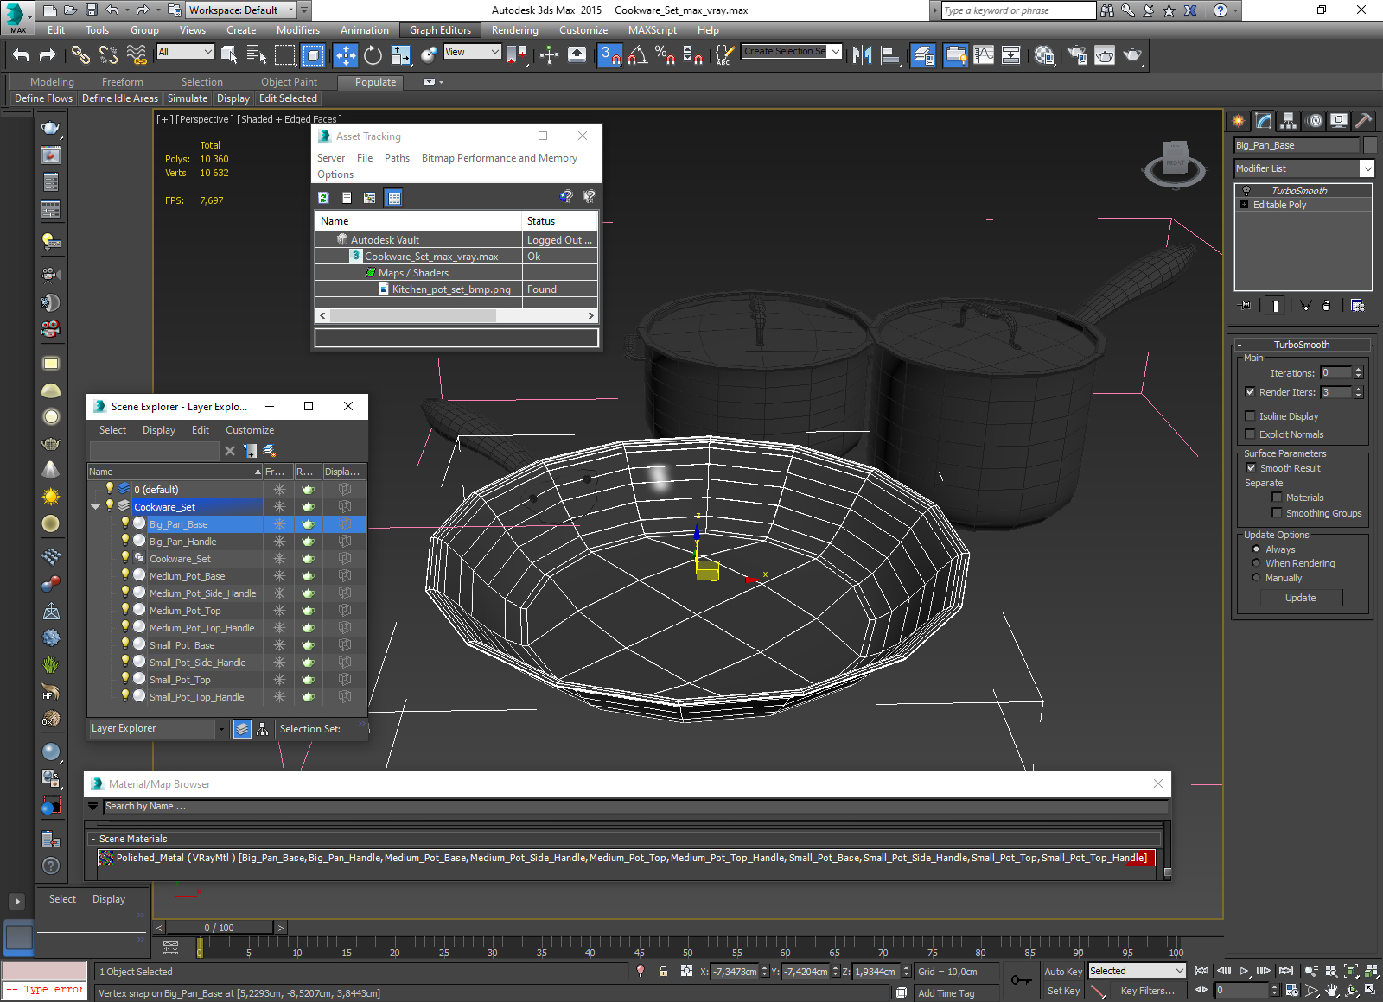Click the Simulate button in ribbon

188,98
